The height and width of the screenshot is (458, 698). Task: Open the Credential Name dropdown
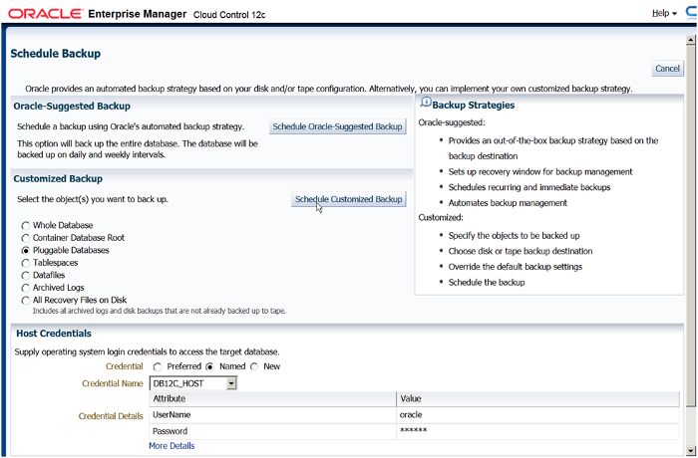[230, 382]
